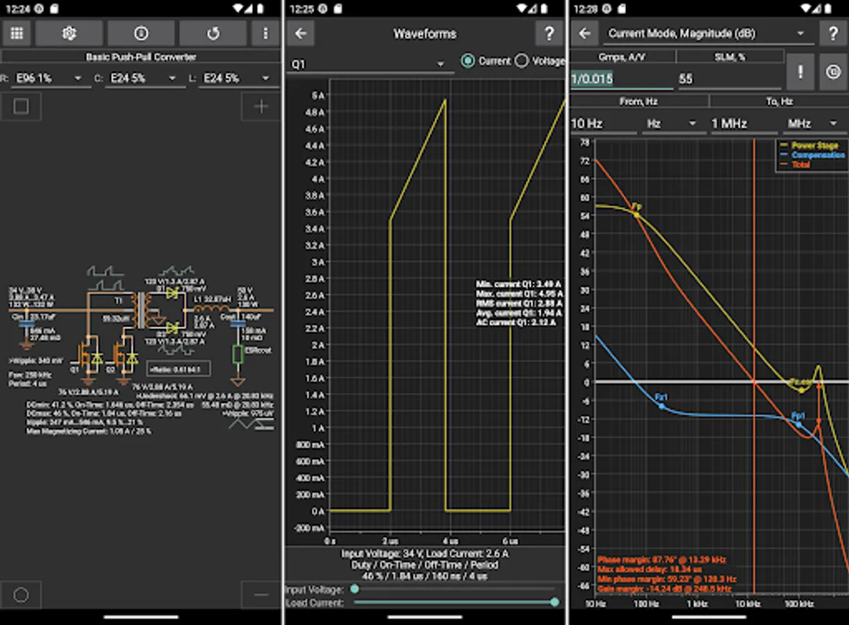
Task: Click the Gmps 1/0.015 input field
Action: click(x=621, y=79)
